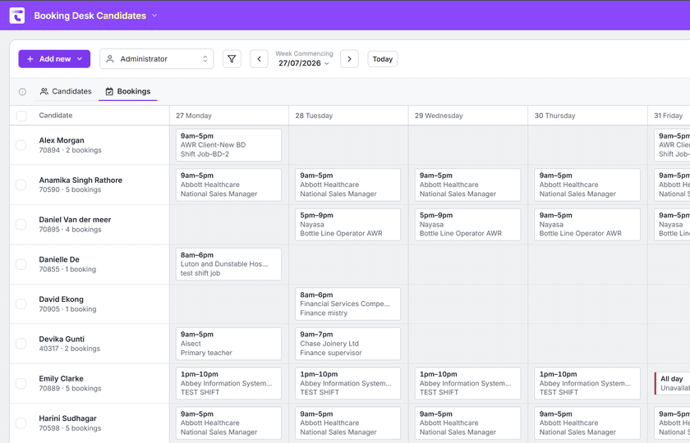Tick the checkbox for Daniel Van der meer

pos(21,224)
